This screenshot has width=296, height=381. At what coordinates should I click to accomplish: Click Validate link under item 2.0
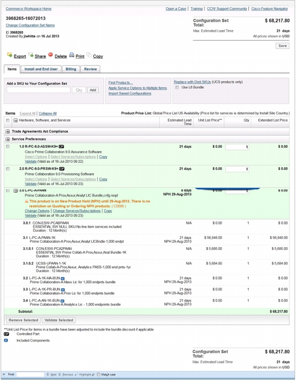pos(30,184)
